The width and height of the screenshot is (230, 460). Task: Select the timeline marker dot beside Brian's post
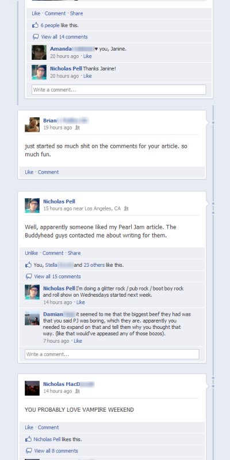coord(213,122)
